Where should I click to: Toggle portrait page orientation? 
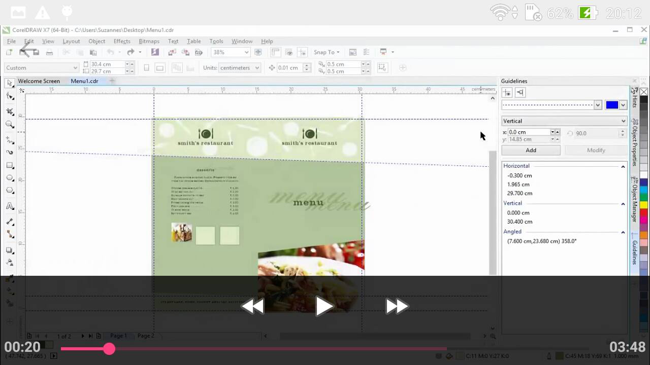coord(147,68)
